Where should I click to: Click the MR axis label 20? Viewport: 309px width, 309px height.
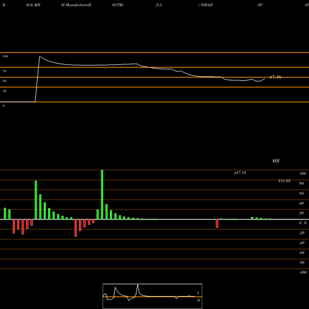(x=302, y=213)
